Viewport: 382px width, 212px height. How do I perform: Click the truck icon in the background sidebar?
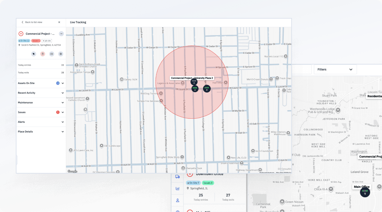pyautogui.click(x=178, y=176)
